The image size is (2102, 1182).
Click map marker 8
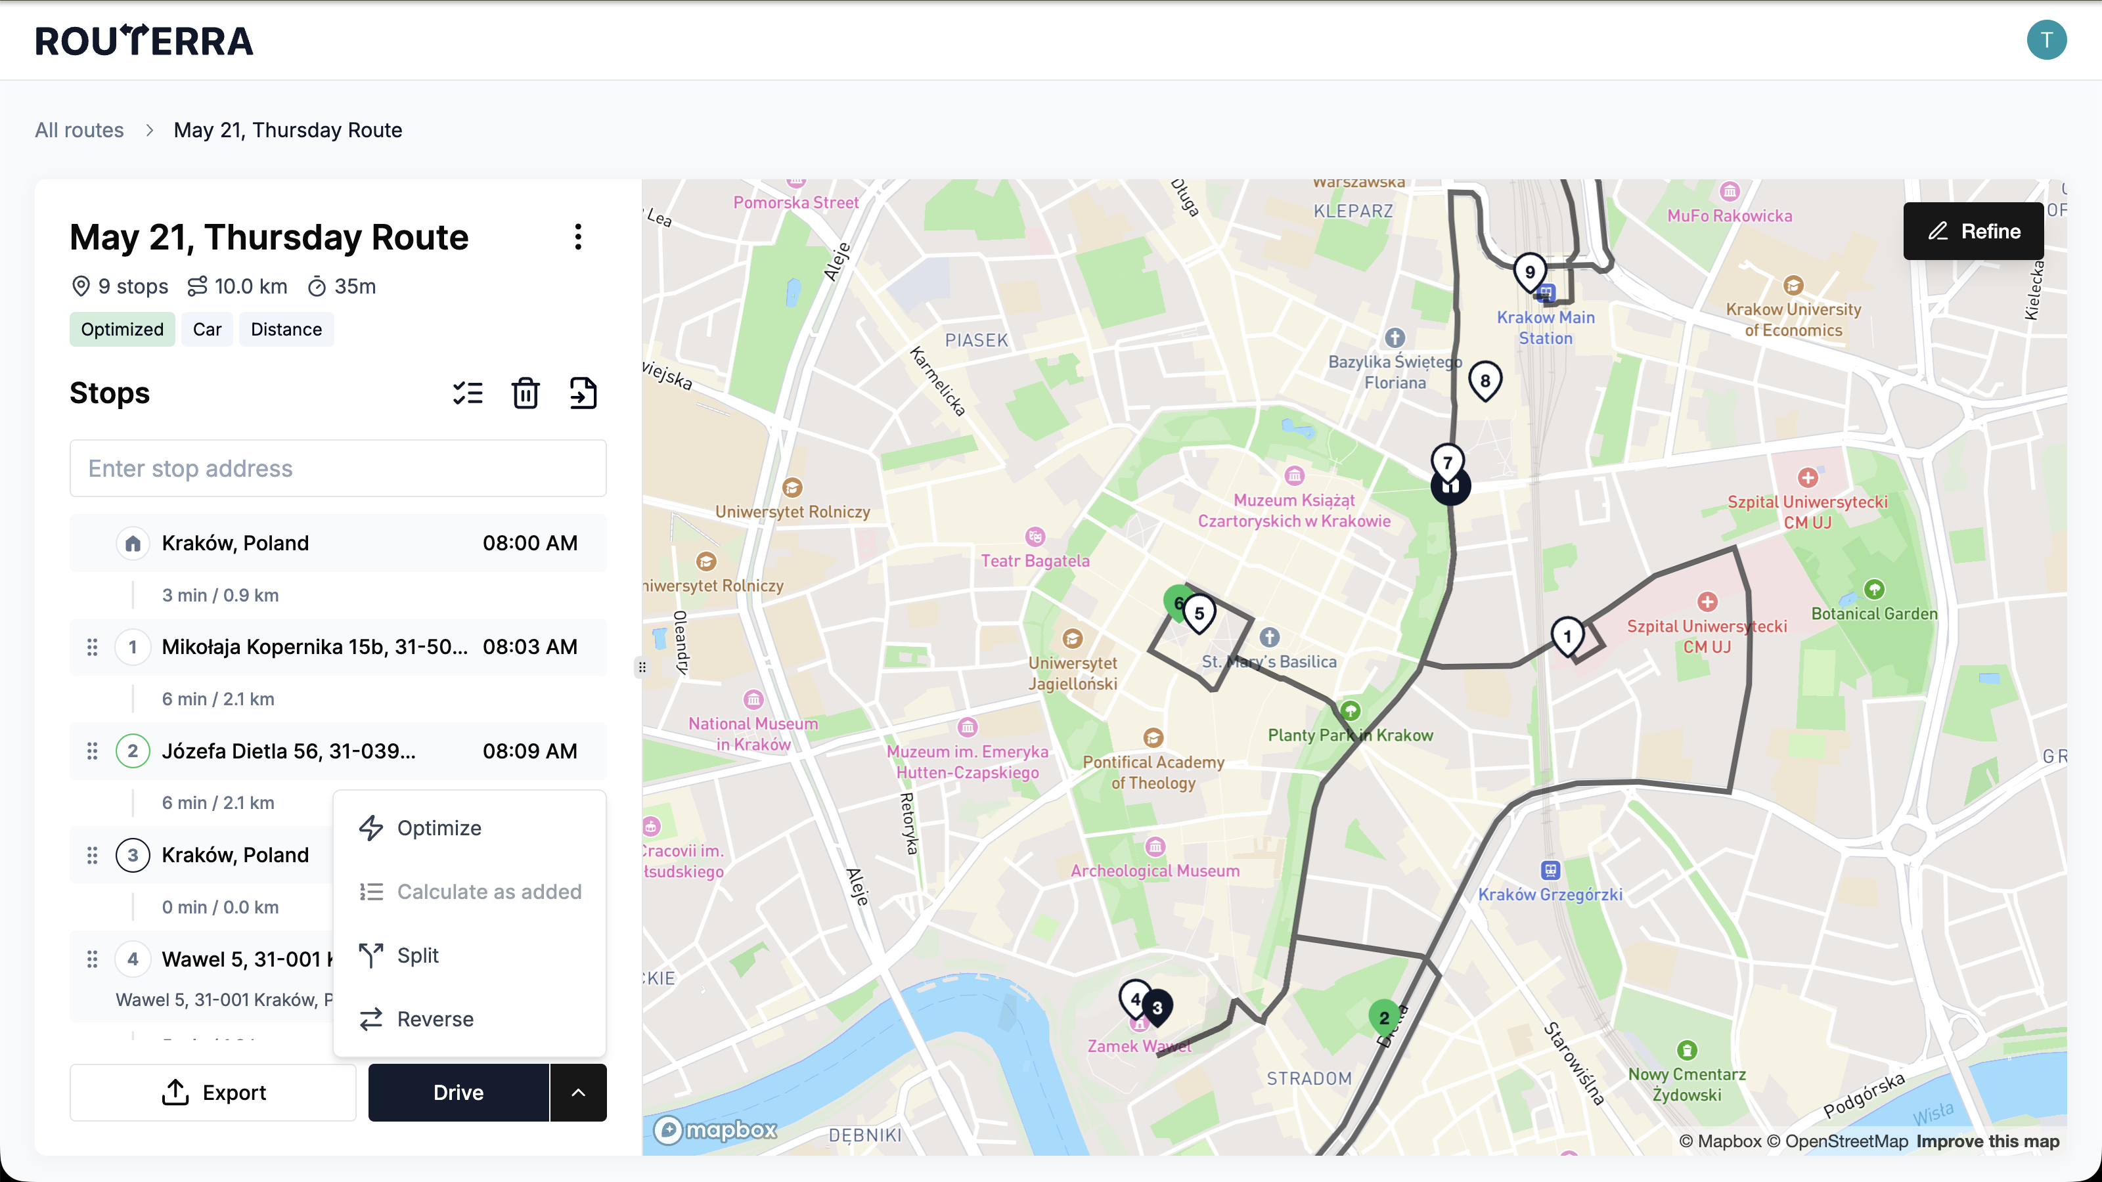[x=1485, y=382]
